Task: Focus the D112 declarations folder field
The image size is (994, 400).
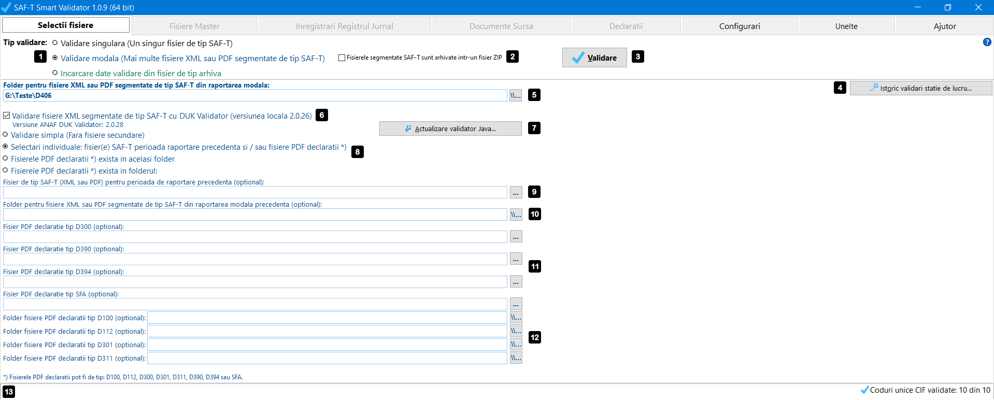Action: [327, 331]
